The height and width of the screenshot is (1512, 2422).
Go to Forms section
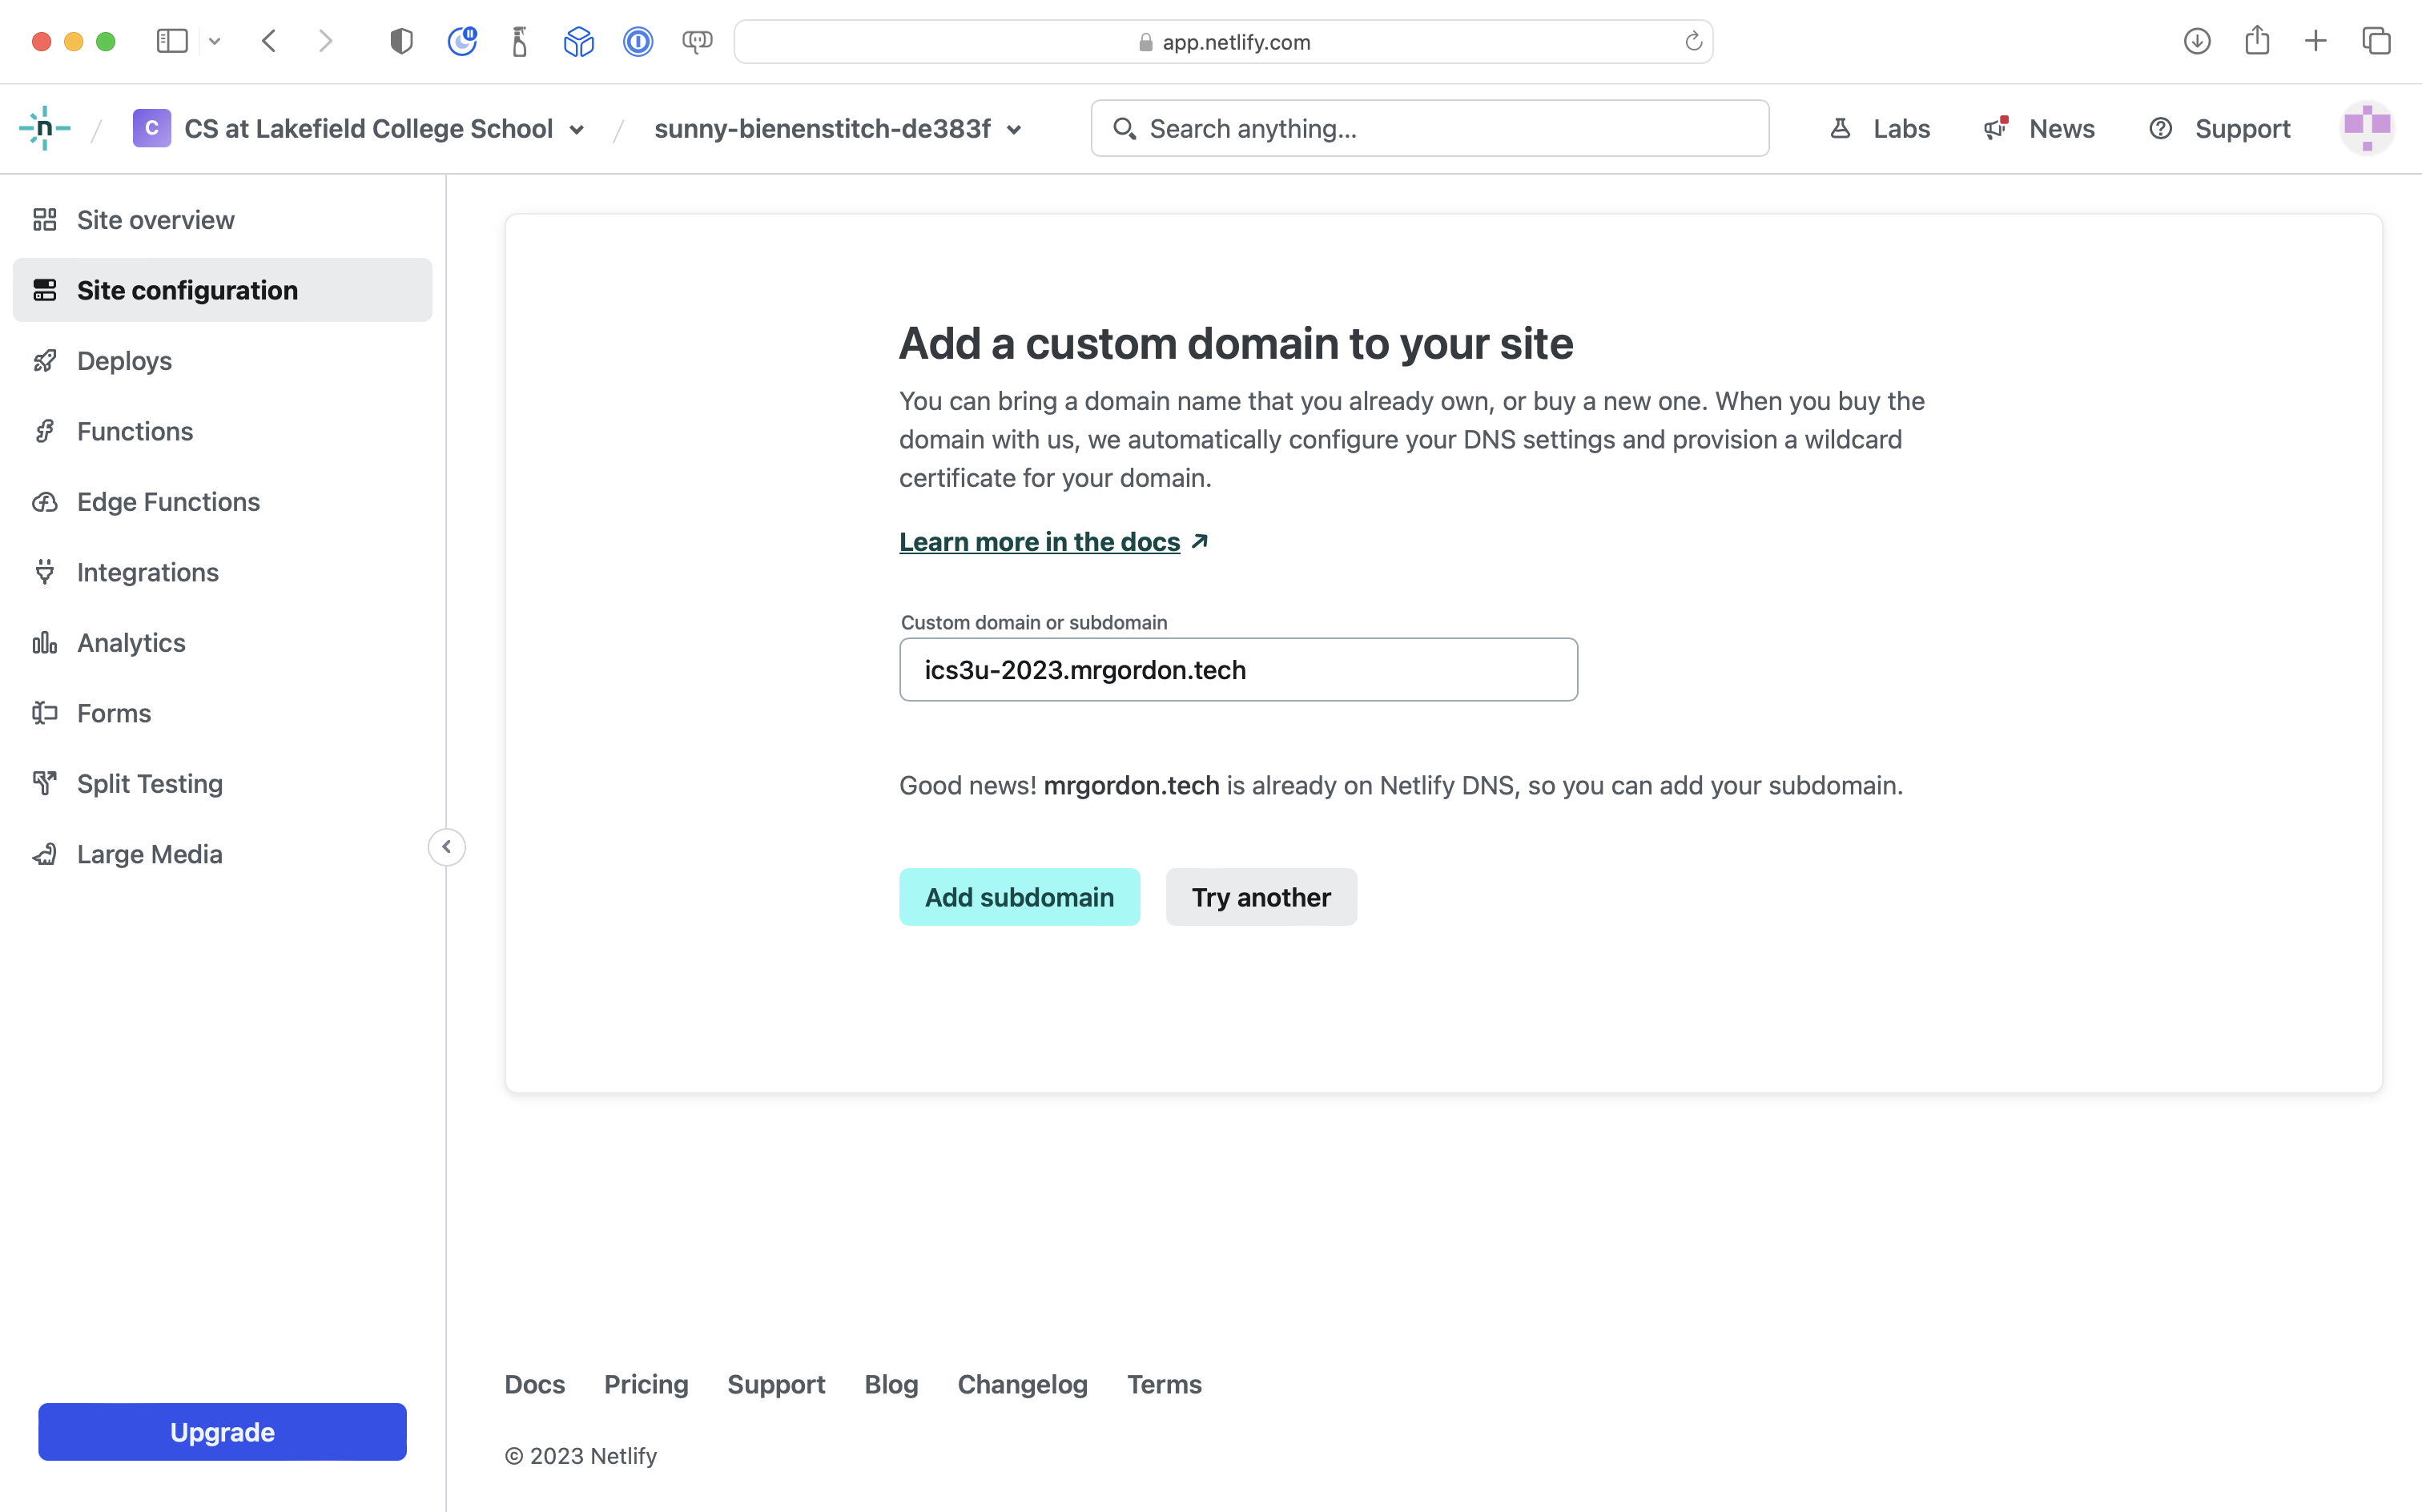[x=222, y=713]
